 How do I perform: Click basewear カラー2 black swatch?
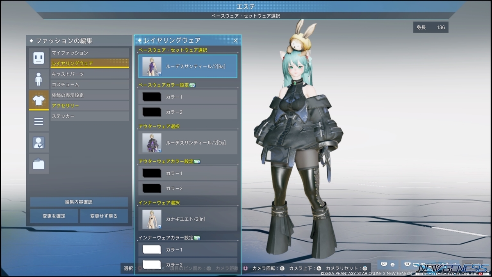[152, 112]
